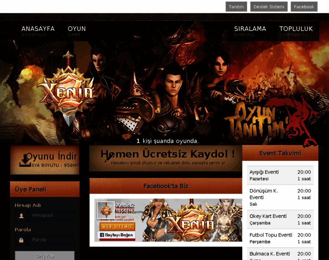Click the Hesap Adı label
Viewport: 329px width, 260px height.
[x=28, y=205]
